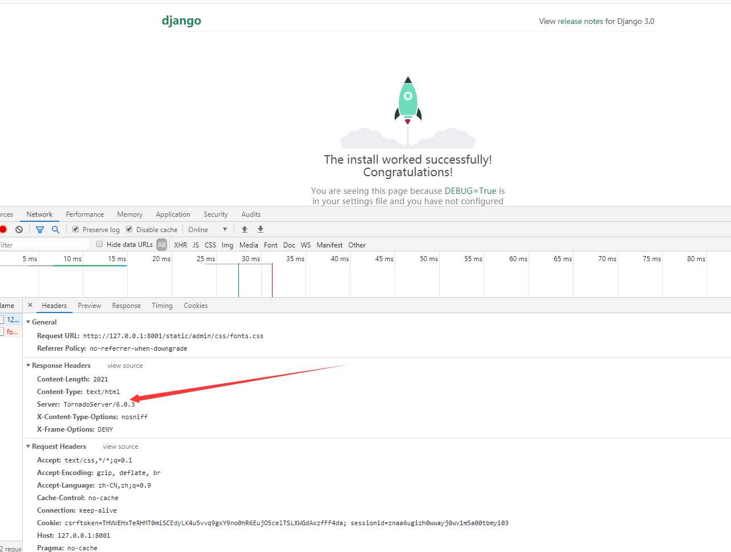
Task: Collapse the Request Headers section
Action: pyautogui.click(x=29, y=446)
